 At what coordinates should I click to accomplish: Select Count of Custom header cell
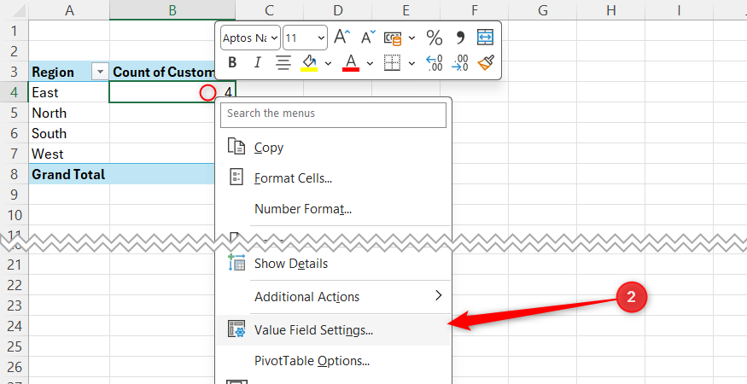[163, 72]
